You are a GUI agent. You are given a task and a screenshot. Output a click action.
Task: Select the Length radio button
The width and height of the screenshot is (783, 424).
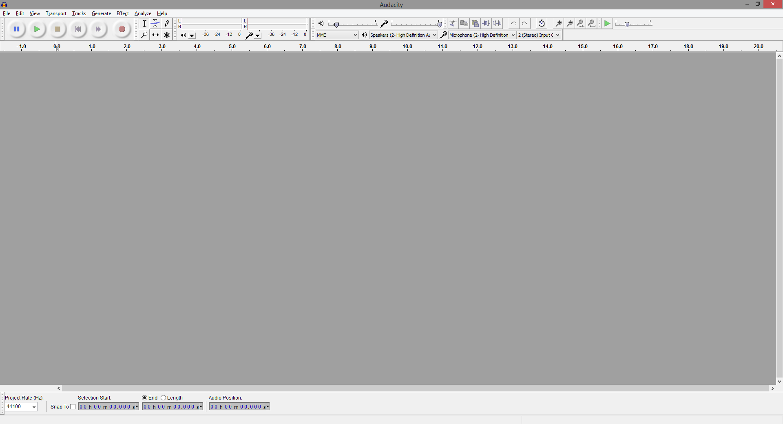coord(163,398)
